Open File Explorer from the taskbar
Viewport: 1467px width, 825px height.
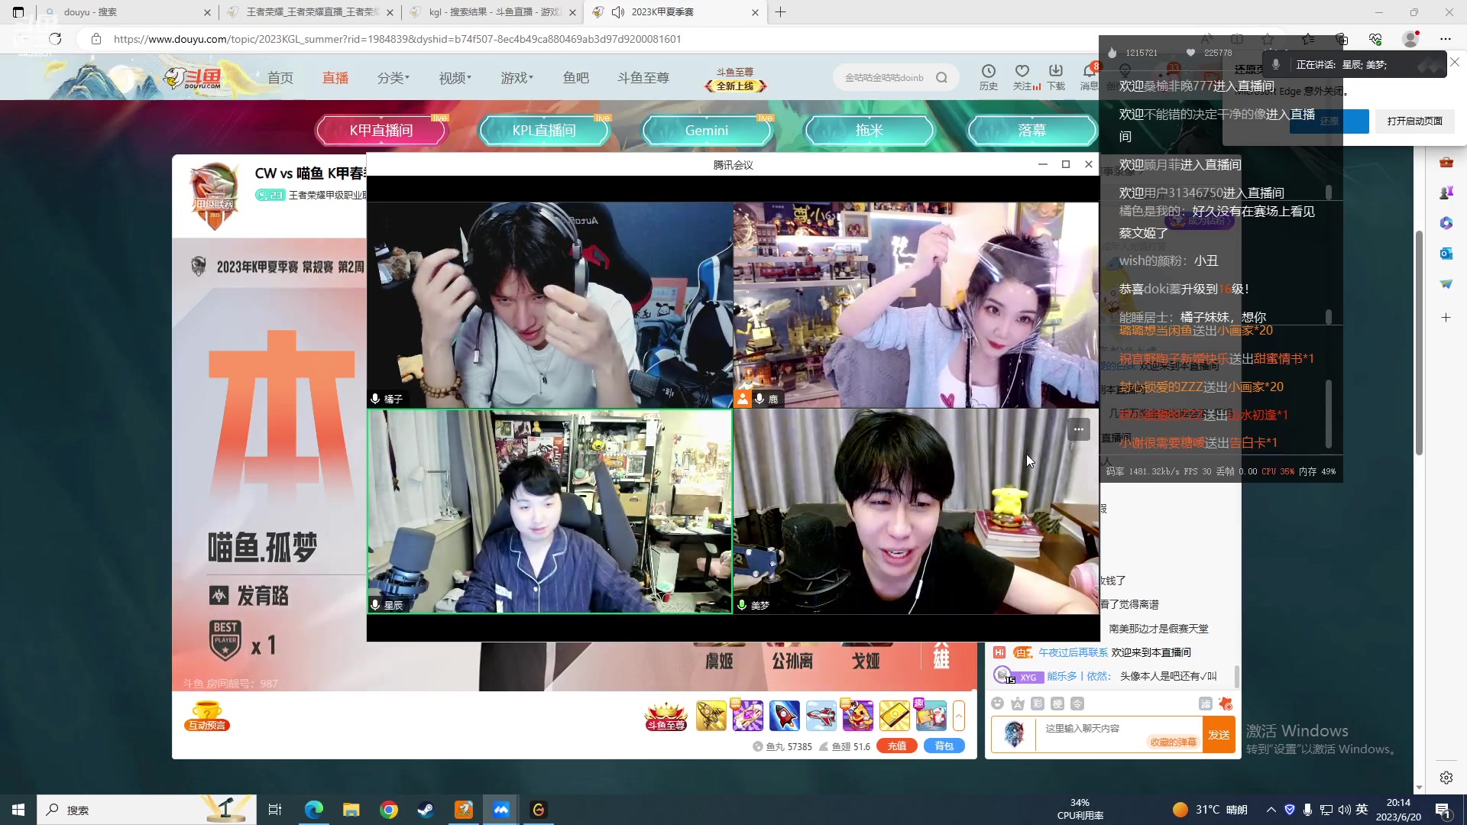point(351,810)
